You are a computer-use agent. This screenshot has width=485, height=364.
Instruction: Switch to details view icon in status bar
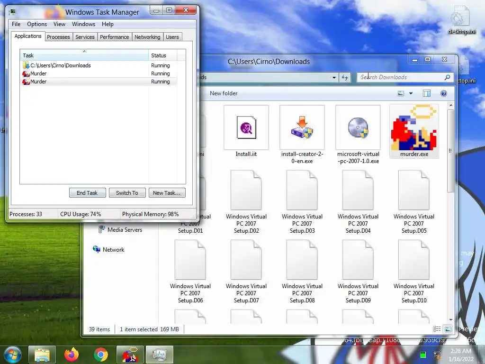pos(437,329)
